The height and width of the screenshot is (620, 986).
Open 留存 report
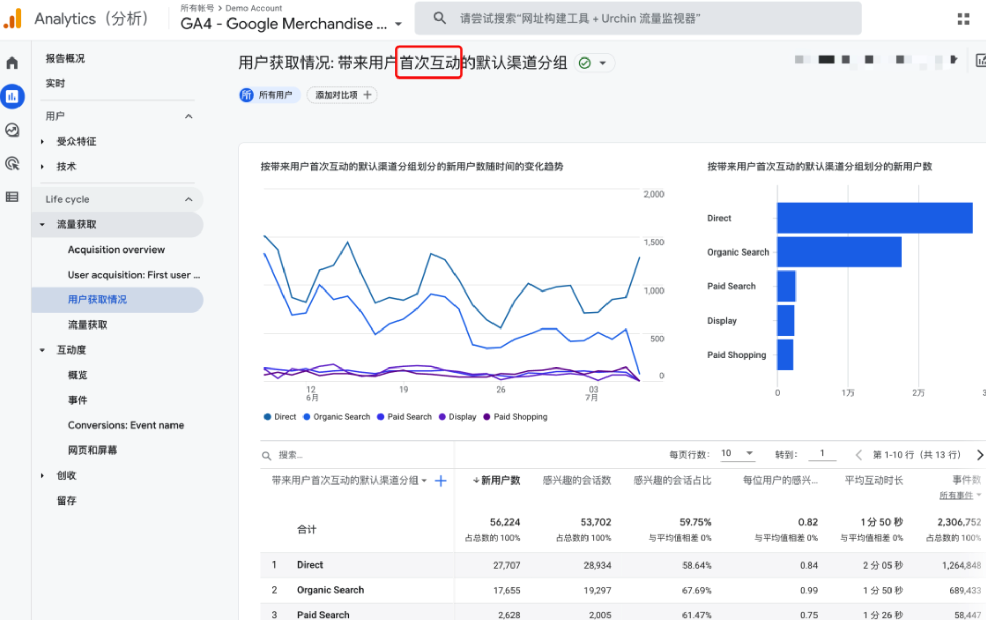click(x=67, y=501)
